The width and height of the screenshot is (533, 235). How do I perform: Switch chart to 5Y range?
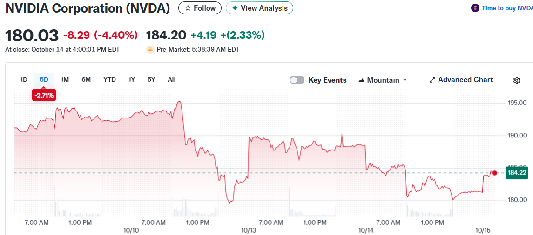click(151, 79)
